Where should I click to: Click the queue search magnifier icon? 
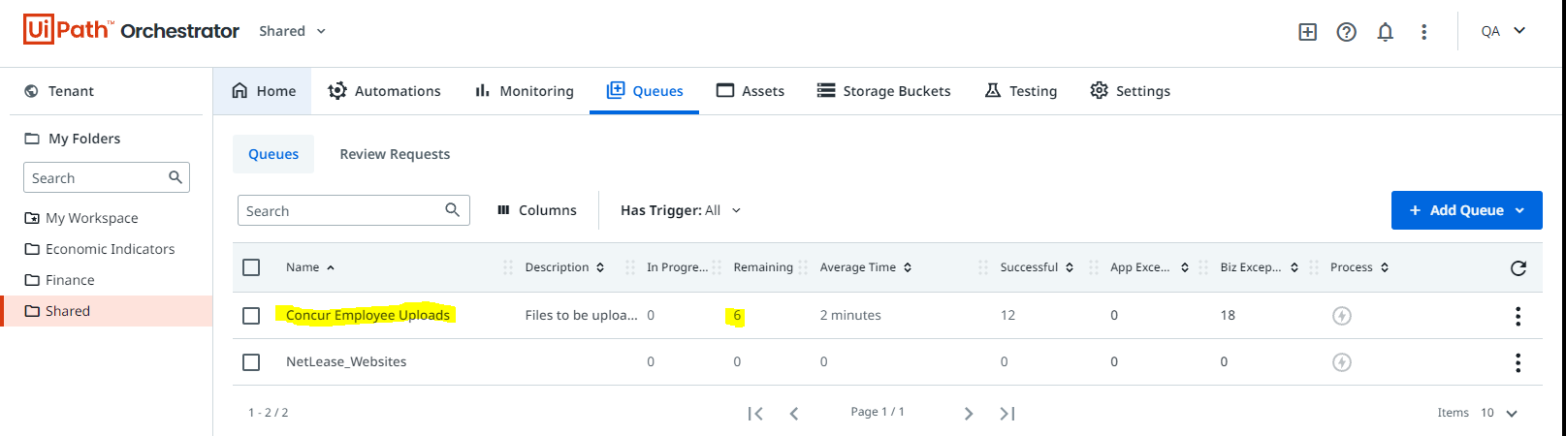point(452,210)
